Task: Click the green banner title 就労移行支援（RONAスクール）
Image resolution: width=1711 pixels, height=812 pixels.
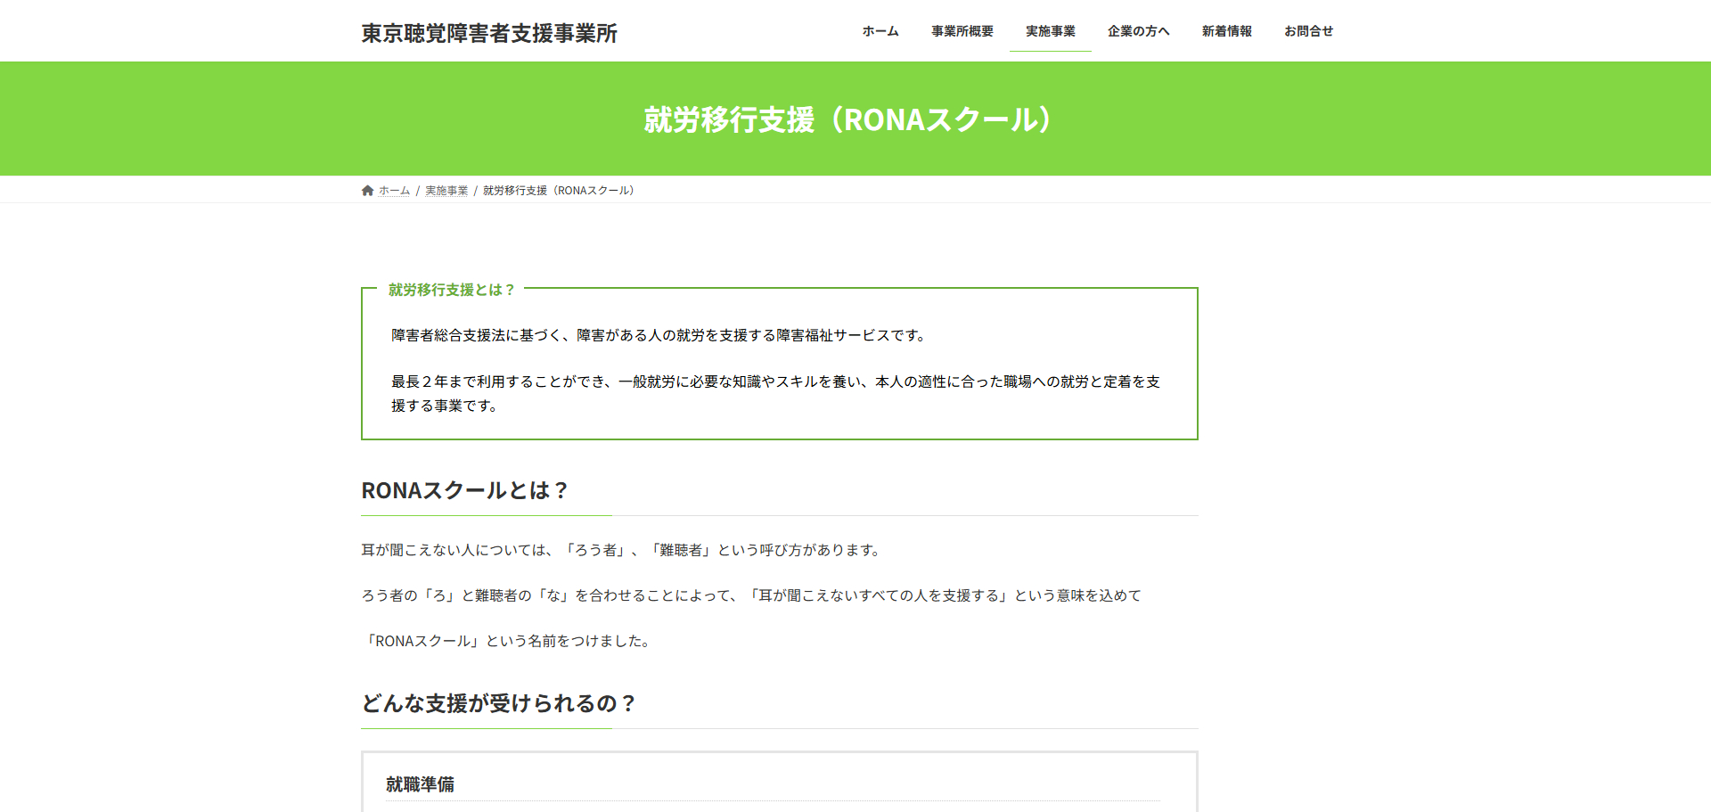Action: 847,119
